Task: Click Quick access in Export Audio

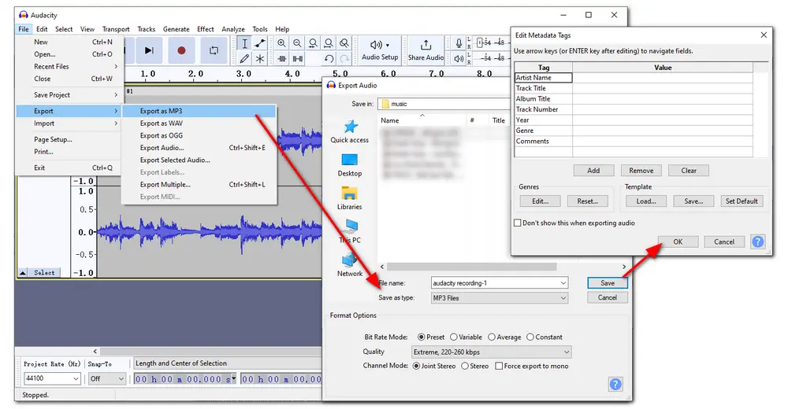Action: click(x=350, y=131)
